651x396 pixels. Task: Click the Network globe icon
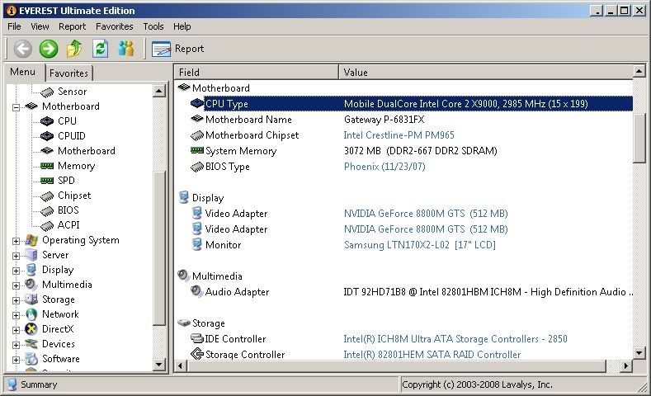pos(31,314)
